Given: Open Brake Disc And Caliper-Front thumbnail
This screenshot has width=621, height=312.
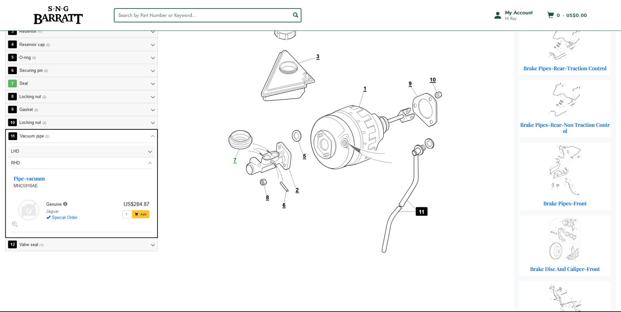Looking at the screenshot, I should (x=565, y=240).
